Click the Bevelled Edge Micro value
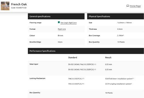Viewport: 144px width, 98px height. click(x=60, y=42)
